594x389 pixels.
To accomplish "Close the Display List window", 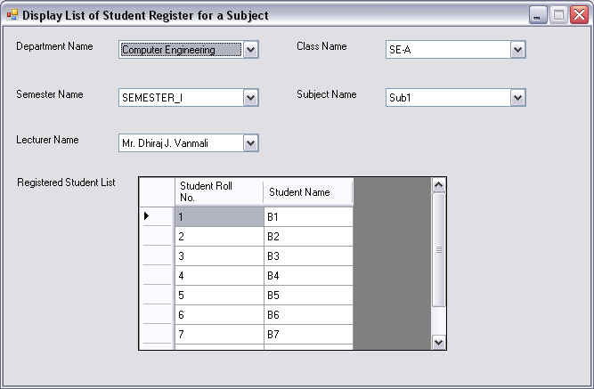I will [577, 15].
